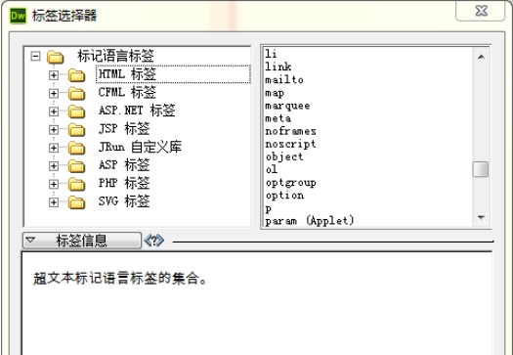Expand the JSP 标签 folder
513x355 pixels.
tap(54, 130)
